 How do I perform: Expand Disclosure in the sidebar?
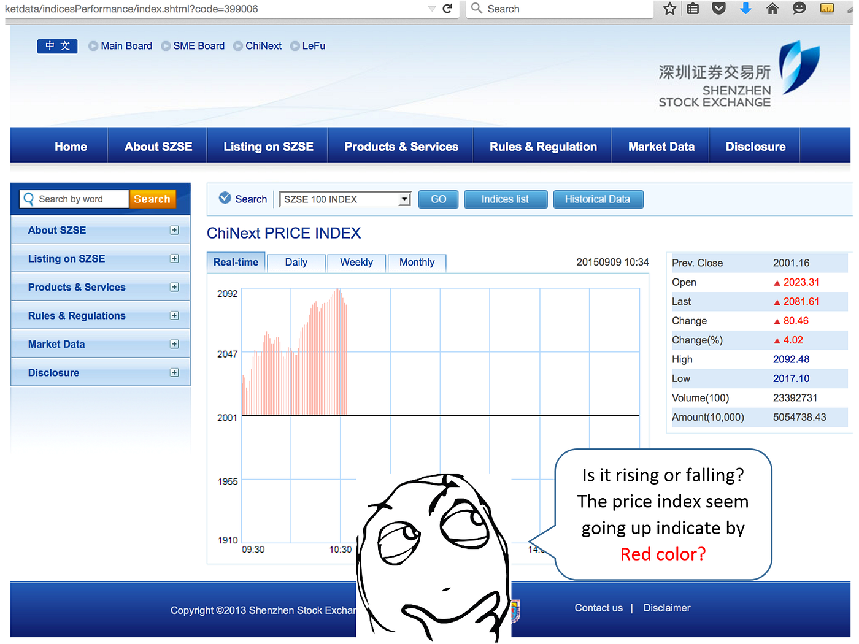tap(174, 373)
